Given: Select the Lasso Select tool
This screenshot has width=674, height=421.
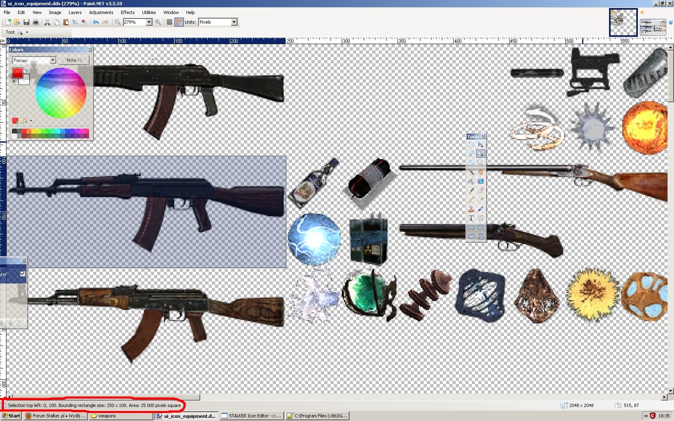Looking at the screenshot, I should [x=471, y=154].
